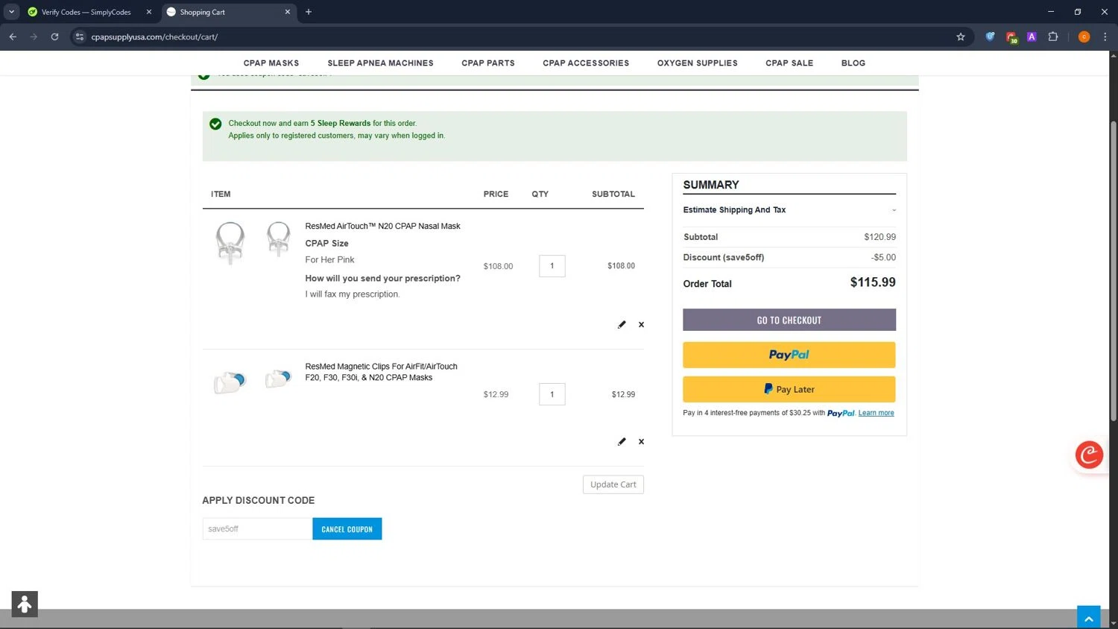Screen dimensions: 1118x629
Task: Click 'I will fax my prescription.' text
Action: pyautogui.click(x=353, y=294)
